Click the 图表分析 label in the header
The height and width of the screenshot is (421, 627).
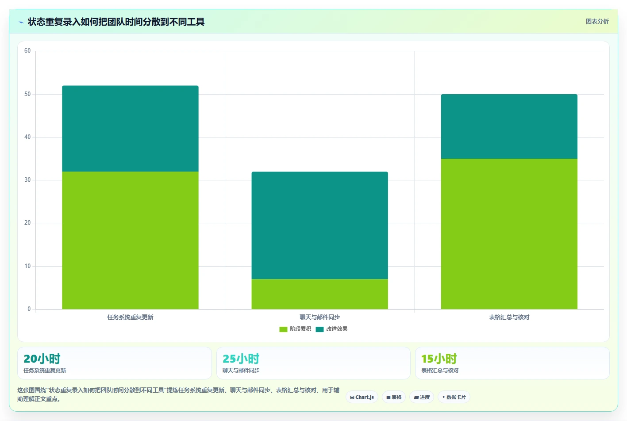tap(597, 21)
